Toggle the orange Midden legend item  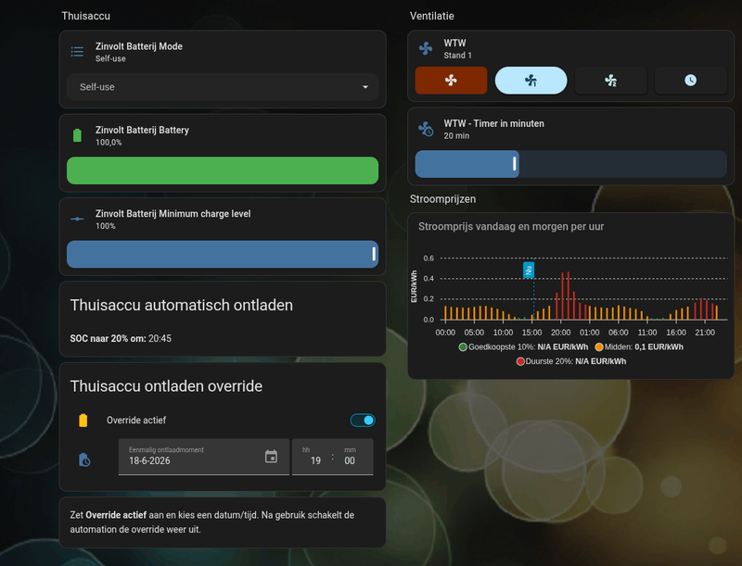click(x=639, y=346)
